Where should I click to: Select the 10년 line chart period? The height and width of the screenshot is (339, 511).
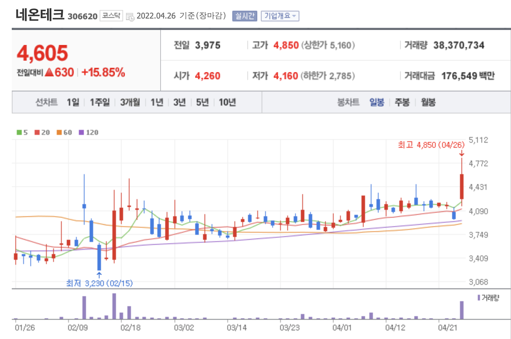pos(227,102)
